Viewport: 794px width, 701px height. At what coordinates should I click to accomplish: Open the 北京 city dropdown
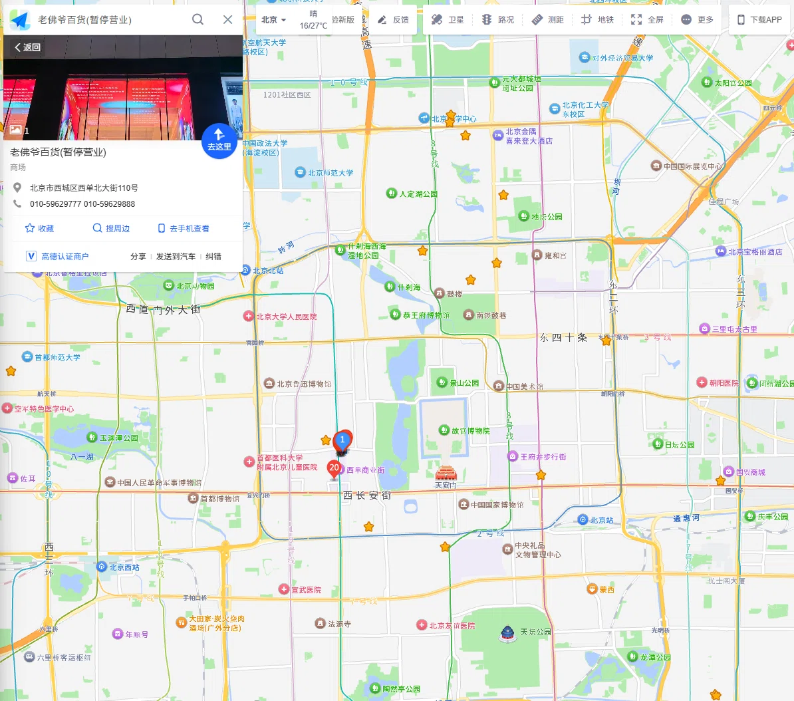click(274, 20)
